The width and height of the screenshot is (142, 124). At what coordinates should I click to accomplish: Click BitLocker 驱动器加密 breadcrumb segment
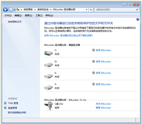click(x=64, y=9)
